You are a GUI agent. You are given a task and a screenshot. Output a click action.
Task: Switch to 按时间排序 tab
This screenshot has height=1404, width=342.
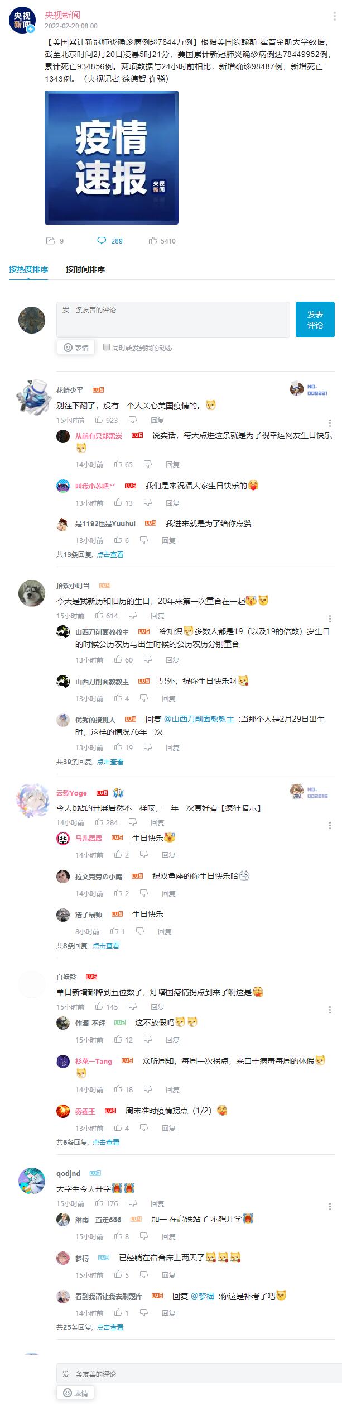click(x=85, y=269)
